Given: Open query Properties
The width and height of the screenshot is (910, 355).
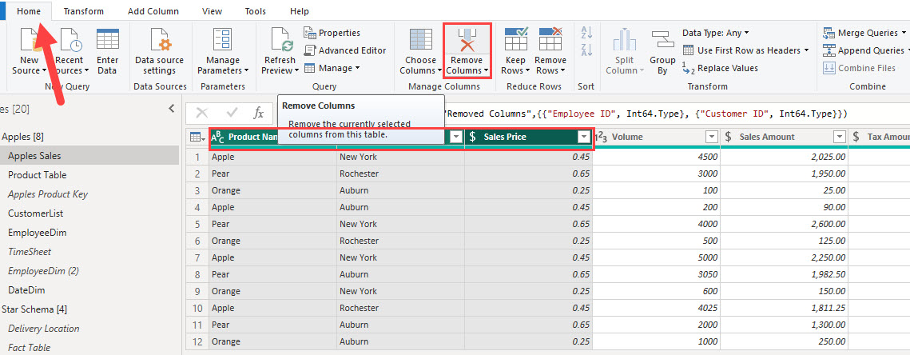Looking at the screenshot, I should (x=332, y=33).
